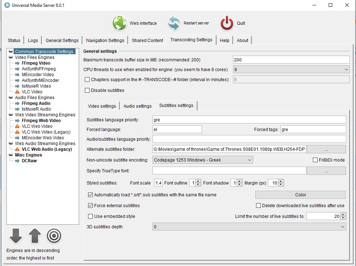Open the CPU threads dropdown
The height and width of the screenshot is (266, 356).
pyautogui.click(x=291, y=70)
